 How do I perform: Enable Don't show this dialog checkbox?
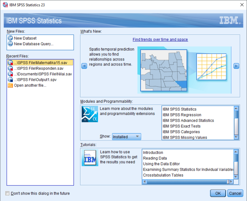pos(7,194)
